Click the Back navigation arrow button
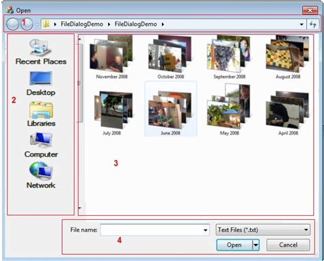 (12, 24)
